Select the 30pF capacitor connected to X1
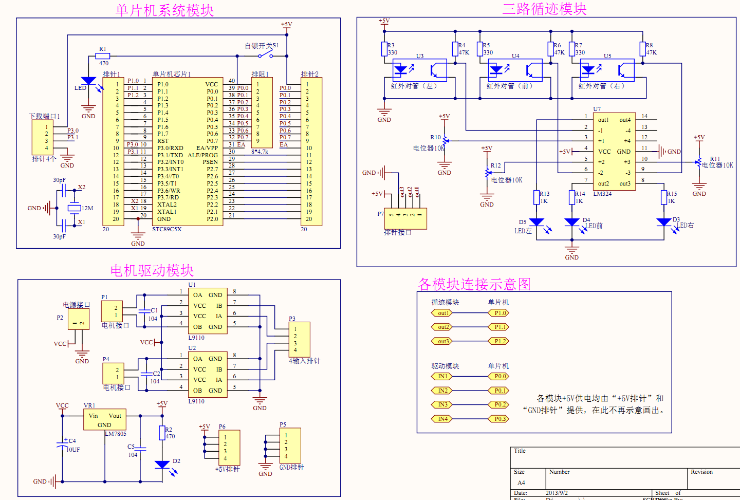Image resolution: width=740 pixels, height=500 pixels. (x=63, y=225)
